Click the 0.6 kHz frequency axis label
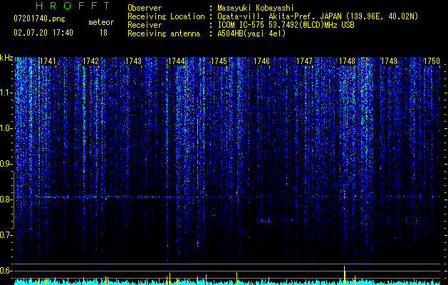Image resolution: width=448 pixels, height=285 pixels. coord(6,271)
